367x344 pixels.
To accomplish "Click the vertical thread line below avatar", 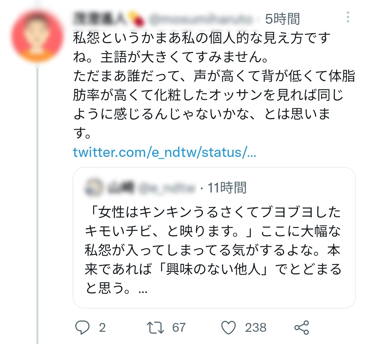I will tap(37, 204).
